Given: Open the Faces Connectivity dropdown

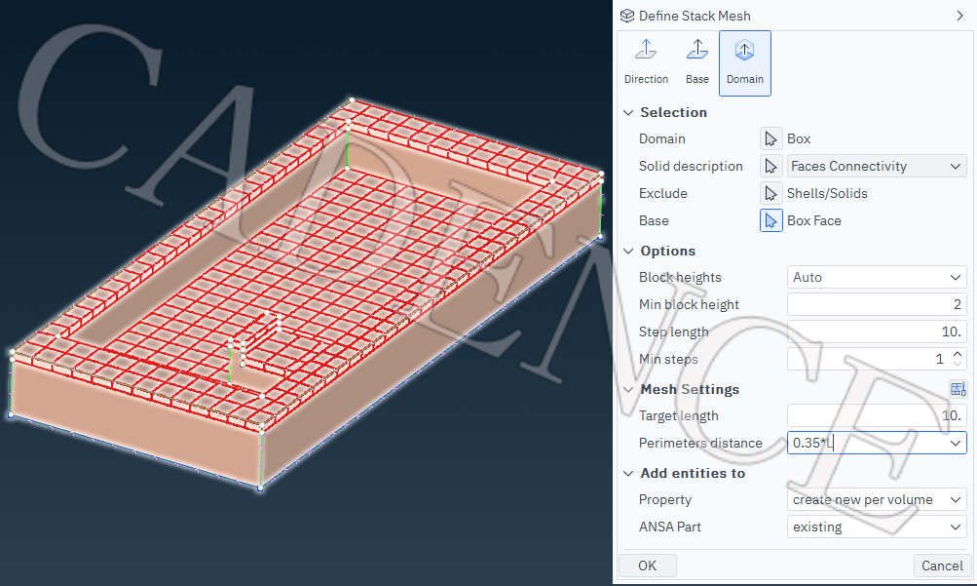Looking at the screenshot, I should [877, 166].
